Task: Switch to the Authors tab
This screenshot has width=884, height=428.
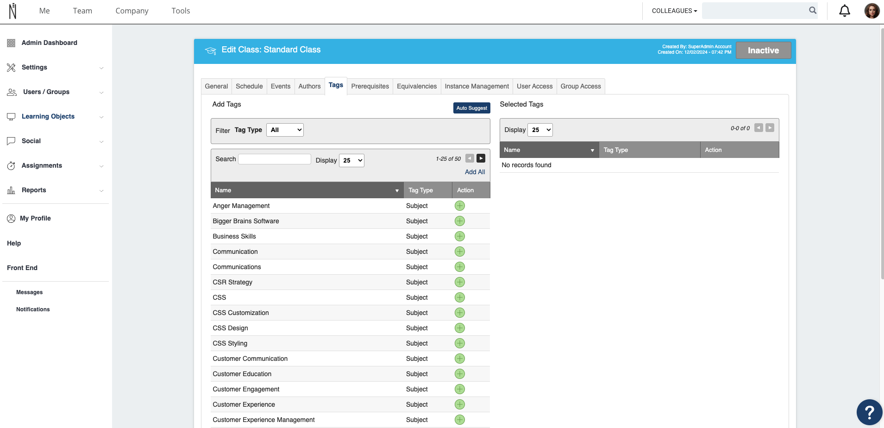Action: coord(309,87)
